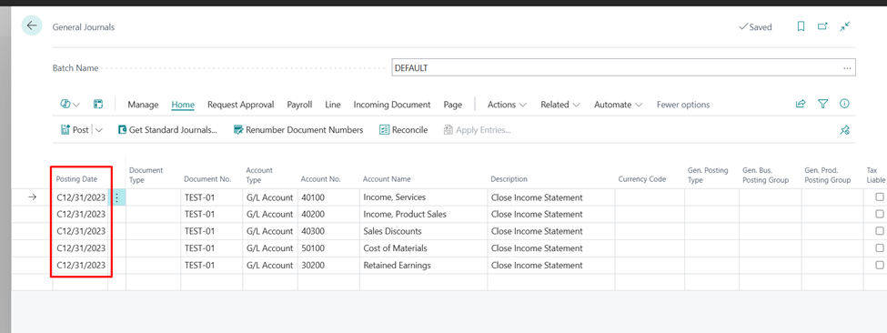Go back using the arrow icon

coord(32,26)
